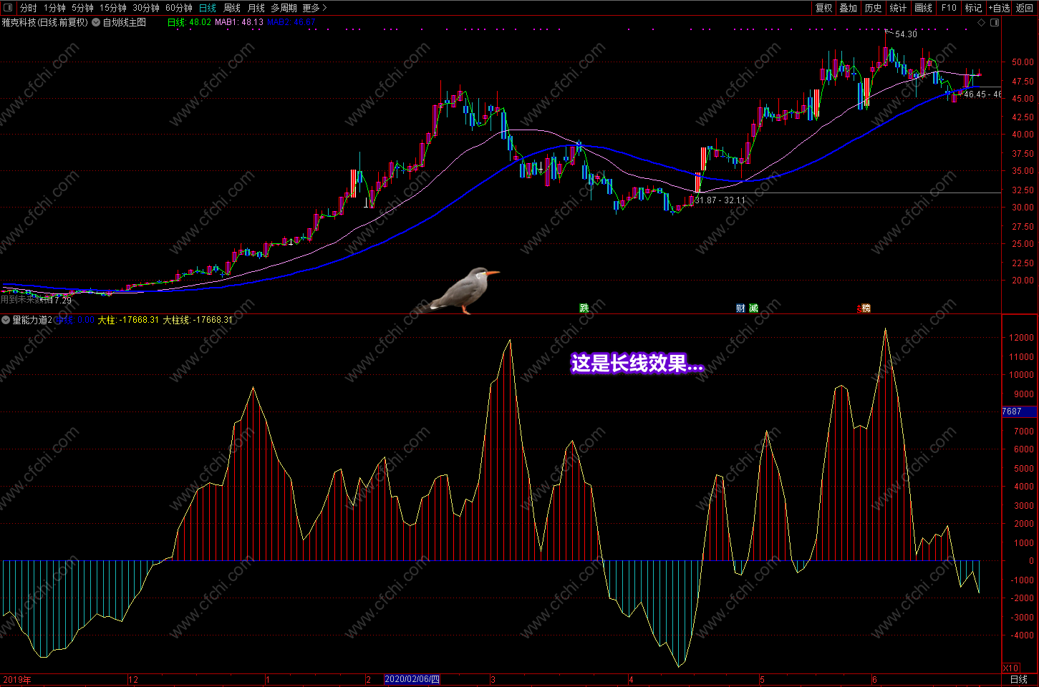Click the 财 info marker icon
The image size is (1039, 687).
coord(740,308)
